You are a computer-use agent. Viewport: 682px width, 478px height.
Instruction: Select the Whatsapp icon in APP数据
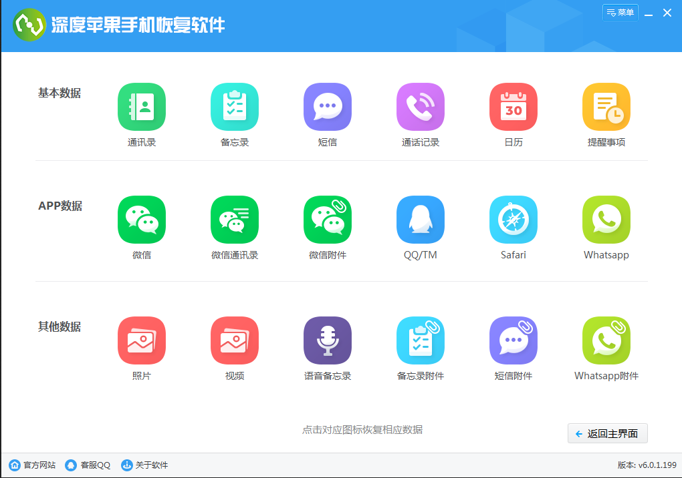(x=606, y=220)
